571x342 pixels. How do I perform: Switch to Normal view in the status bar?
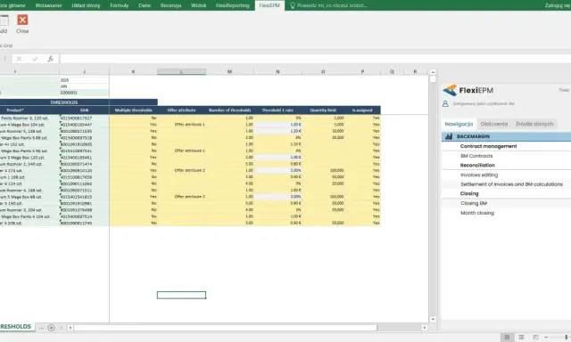tap(507, 338)
